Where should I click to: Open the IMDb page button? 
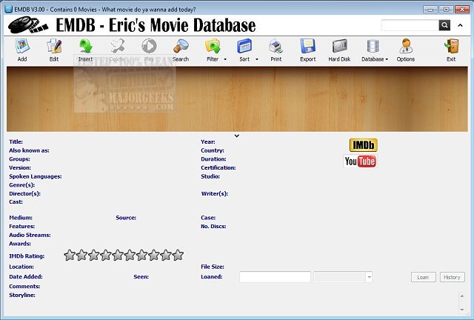pyautogui.click(x=363, y=144)
